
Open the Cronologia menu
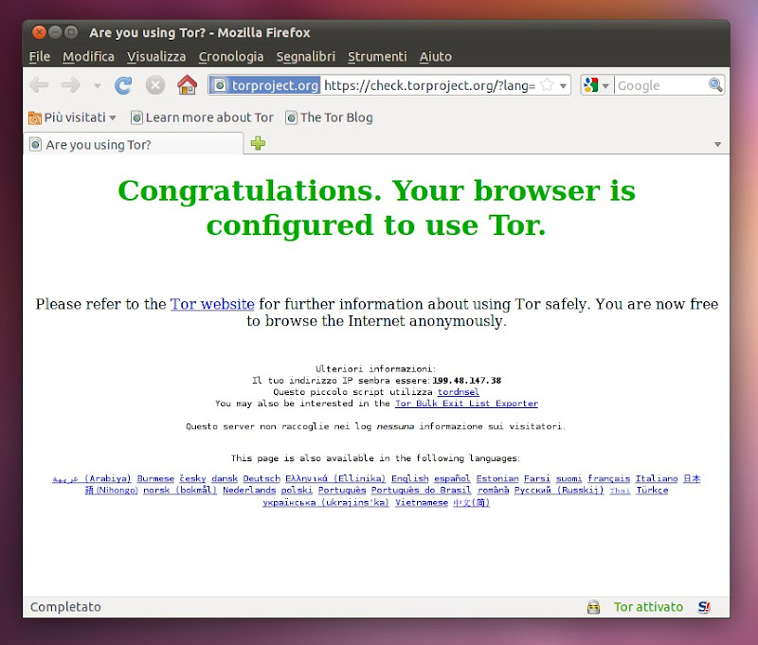[x=231, y=57]
